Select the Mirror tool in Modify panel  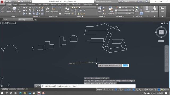pos(33,11)
